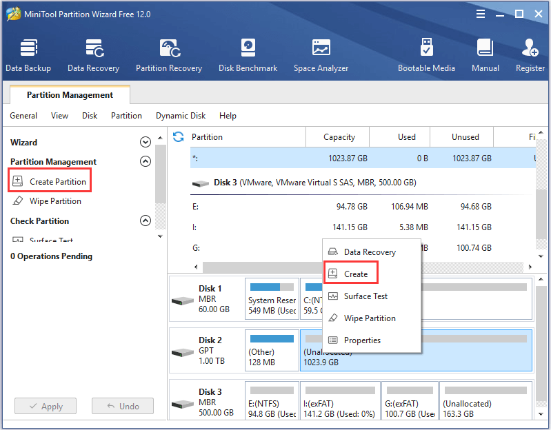Viewport: 551px width, 430px height.
Task: Click the partition list vertical scroll-down arrow
Action: [x=541, y=256]
